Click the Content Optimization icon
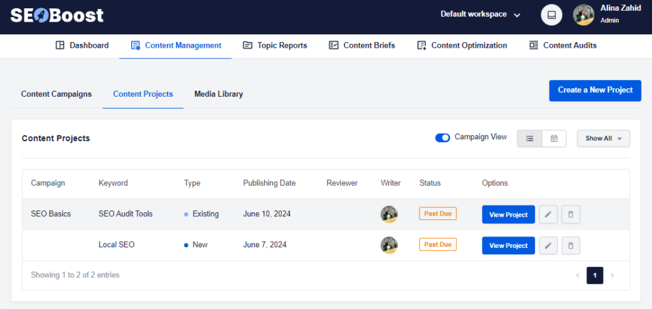 point(422,45)
